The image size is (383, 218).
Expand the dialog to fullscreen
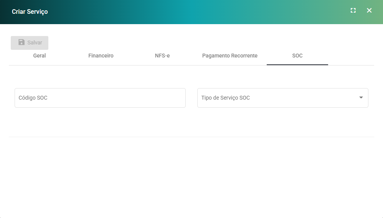pyautogui.click(x=353, y=11)
